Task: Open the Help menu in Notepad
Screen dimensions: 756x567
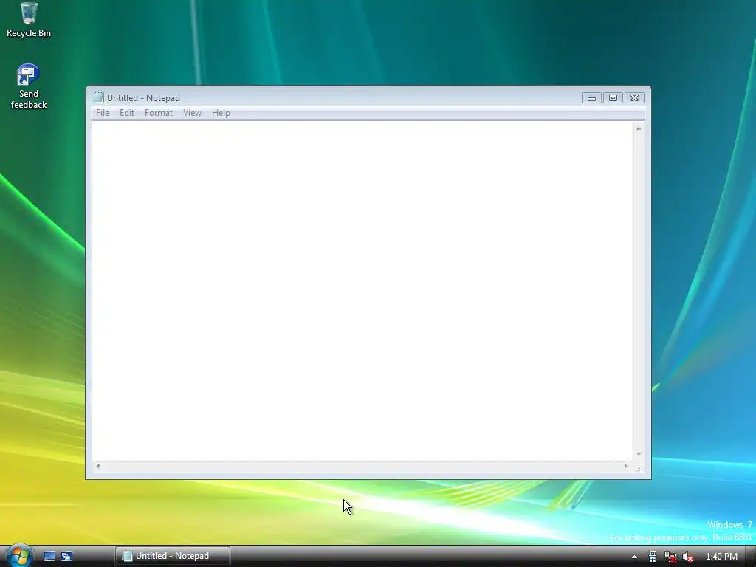Action: click(x=221, y=113)
